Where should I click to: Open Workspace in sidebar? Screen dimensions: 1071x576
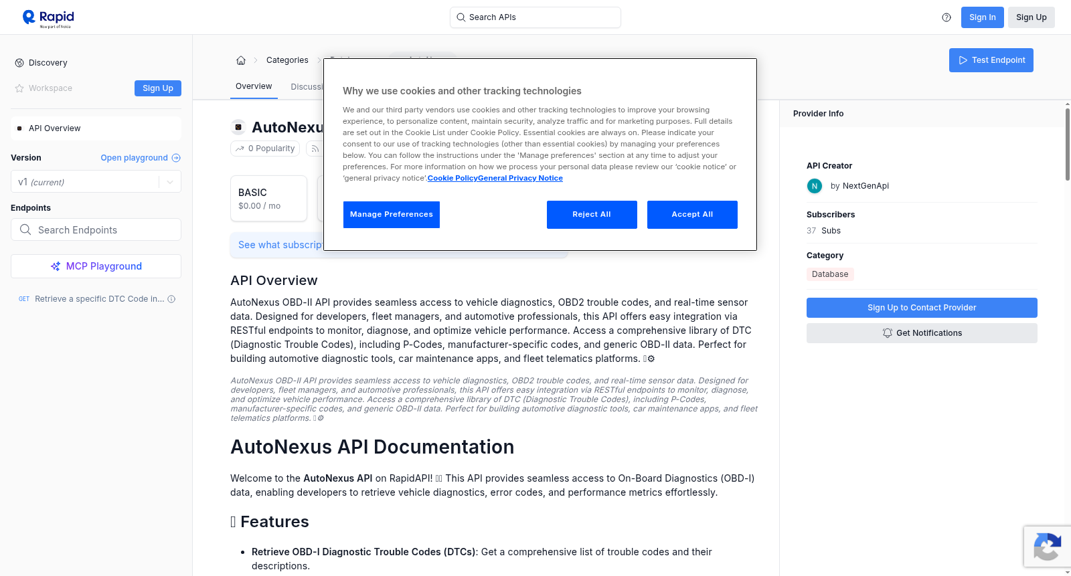pos(50,88)
